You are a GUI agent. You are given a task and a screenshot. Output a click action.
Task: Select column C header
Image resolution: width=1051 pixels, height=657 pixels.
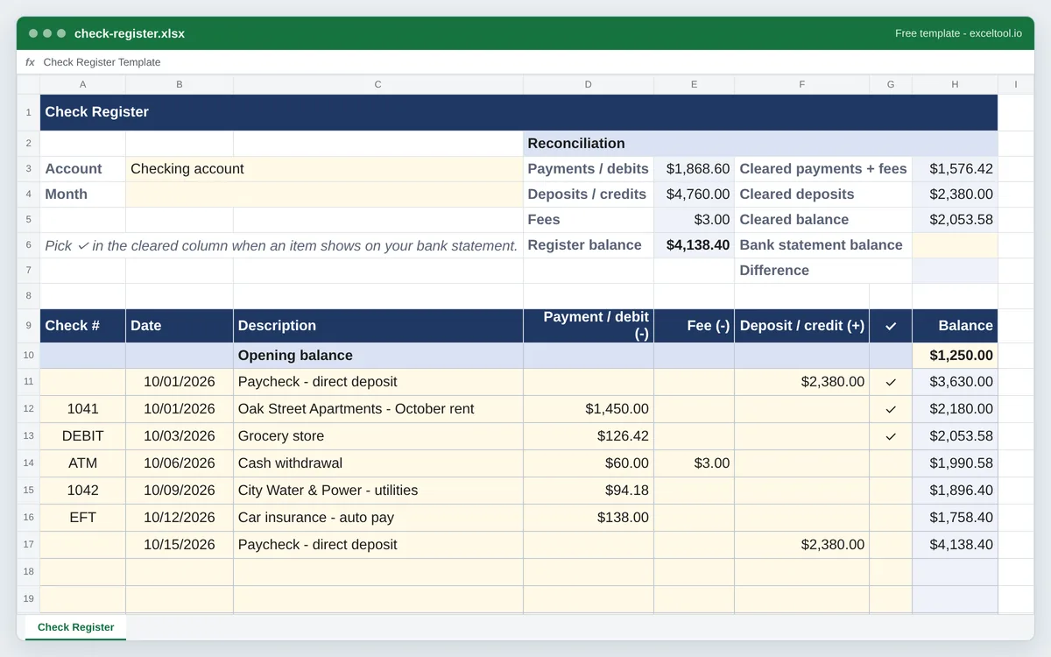pyautogui.click(x=378, y=85)
